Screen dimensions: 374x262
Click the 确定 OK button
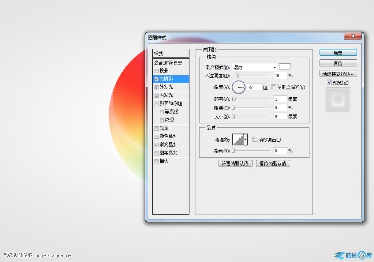coord(338,53)
